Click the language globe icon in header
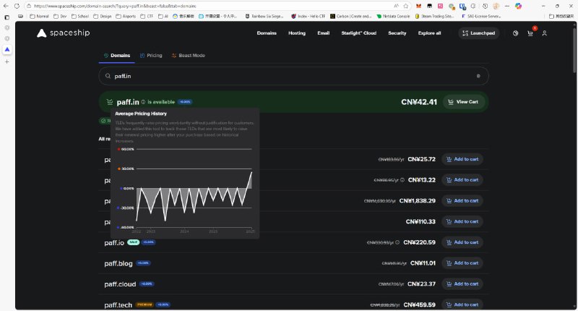Viewport: 578px width, 311px height. [x=515, y=33]
